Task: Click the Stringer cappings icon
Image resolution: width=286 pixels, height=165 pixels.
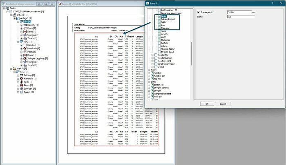Action: 25,59
